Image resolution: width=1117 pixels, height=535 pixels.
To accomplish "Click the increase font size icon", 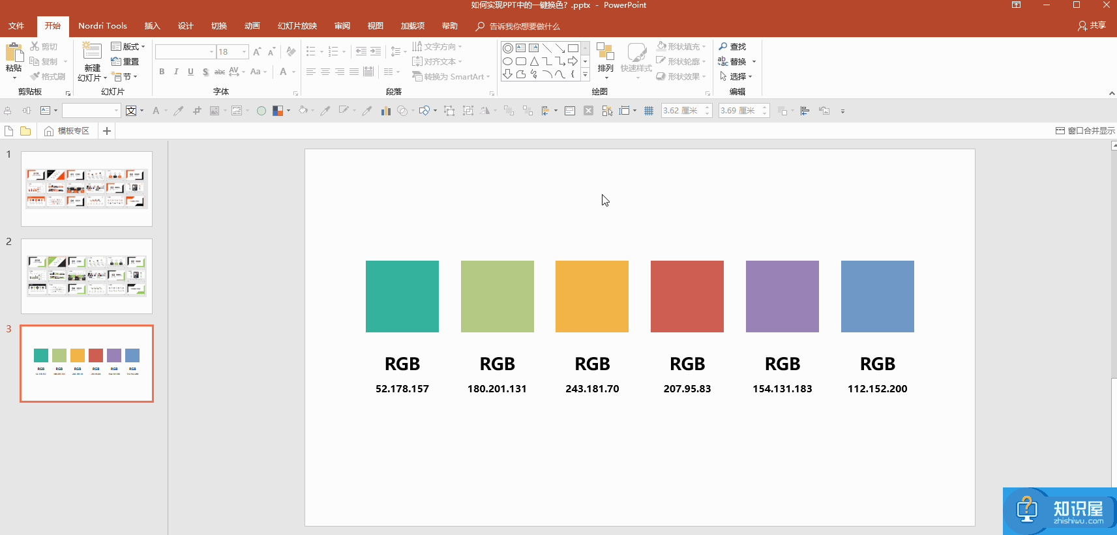I will click(257, 51).
